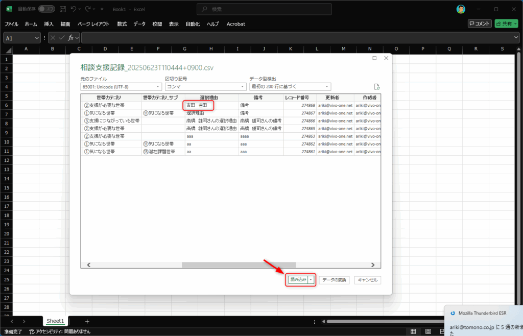Screen dimensions: 523x336
Task: Click the undo arrow icon
Action: [x=75, y=9]
